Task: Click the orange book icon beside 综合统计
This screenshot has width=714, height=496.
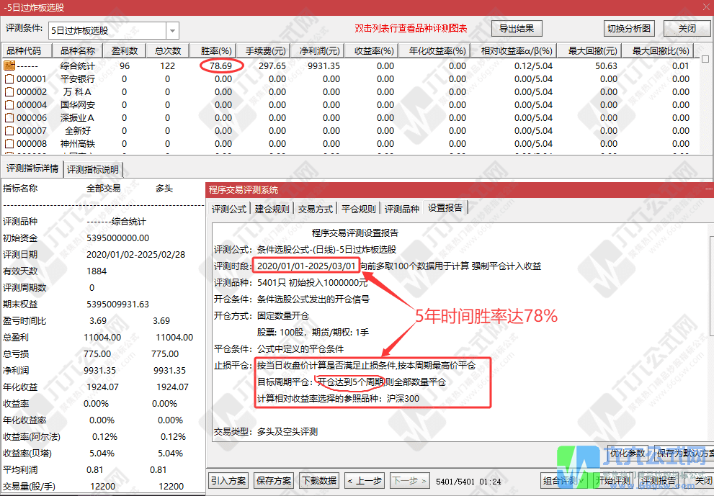Action: click(9, 66)
